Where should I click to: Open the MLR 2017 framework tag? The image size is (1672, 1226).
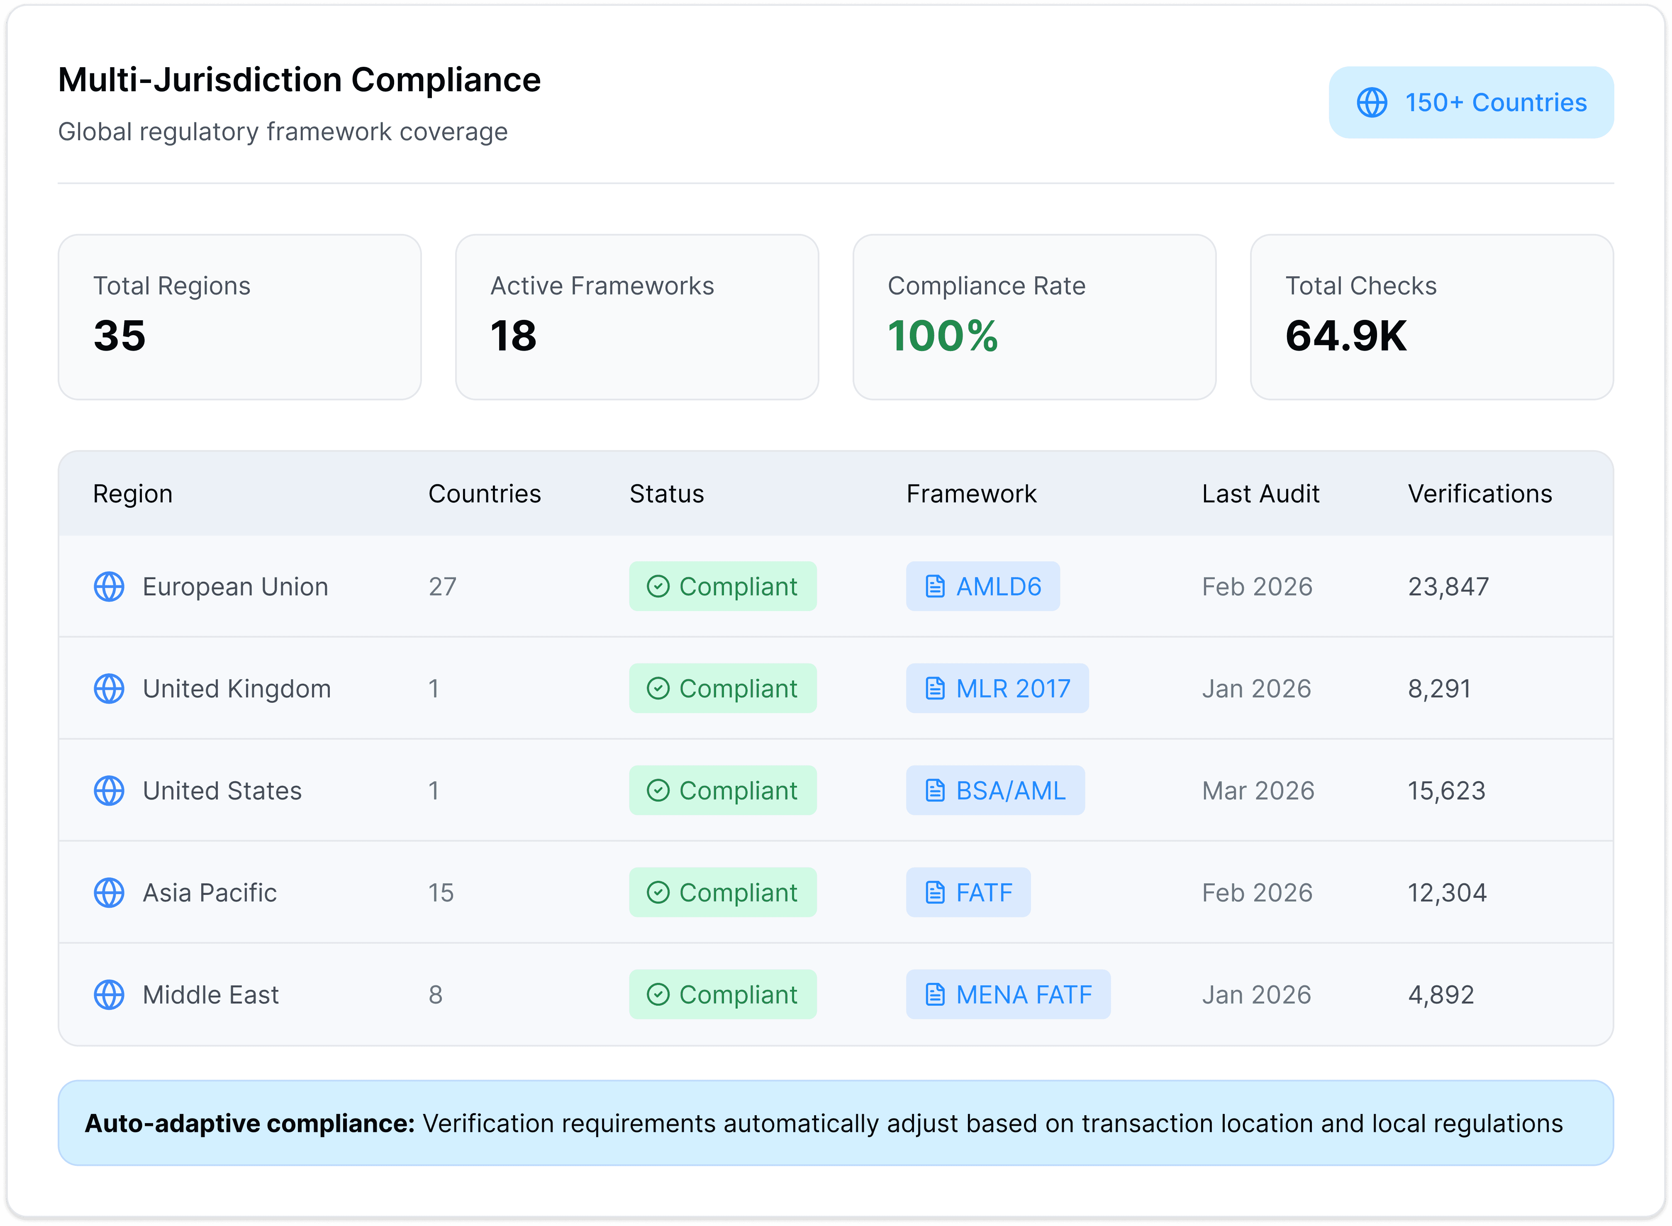[x=997, y=689]
